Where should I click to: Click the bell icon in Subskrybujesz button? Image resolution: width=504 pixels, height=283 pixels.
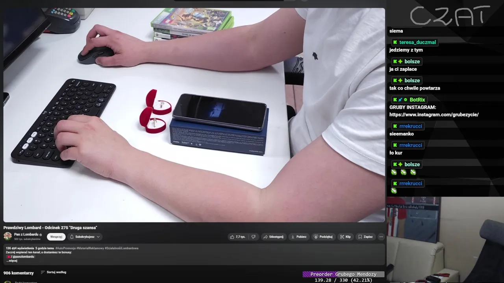click(72, 237)
